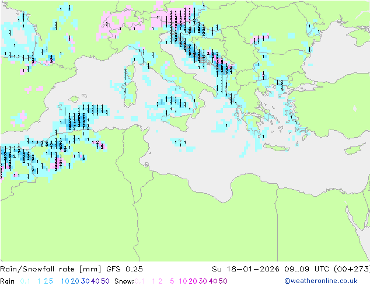
Task: Pick the snow legend 50 value
Action: [223, 281]
